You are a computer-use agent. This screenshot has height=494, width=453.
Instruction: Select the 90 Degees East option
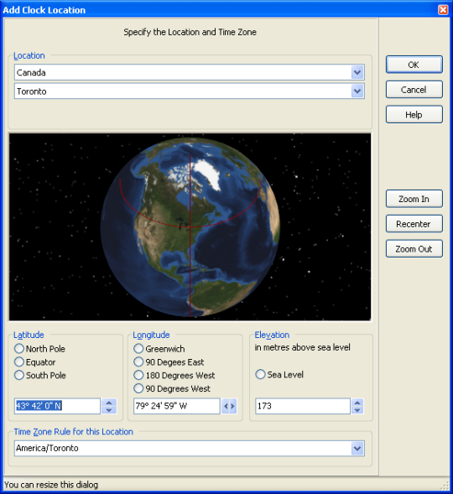coord(169,362)
